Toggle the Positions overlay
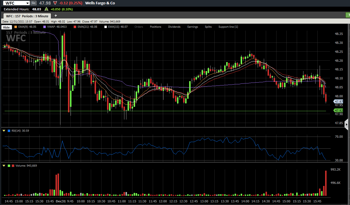 pyautogui.click(x=156, y=27)
